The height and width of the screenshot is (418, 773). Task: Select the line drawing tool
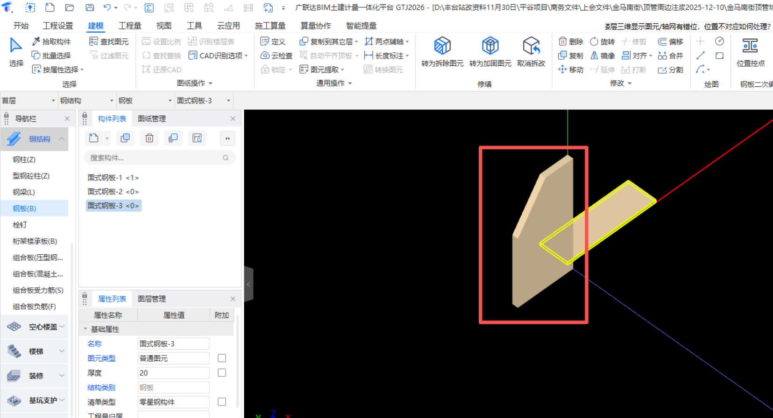tap(700, 56)
